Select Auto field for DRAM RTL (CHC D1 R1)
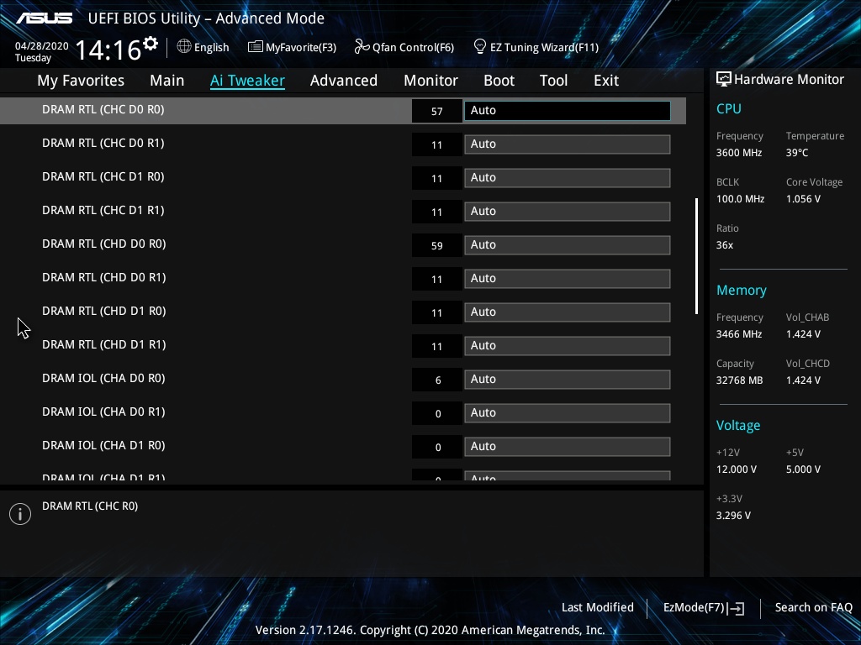Image resolution: width=861 pixels, height=645 pixels. (x=568, y=211)
